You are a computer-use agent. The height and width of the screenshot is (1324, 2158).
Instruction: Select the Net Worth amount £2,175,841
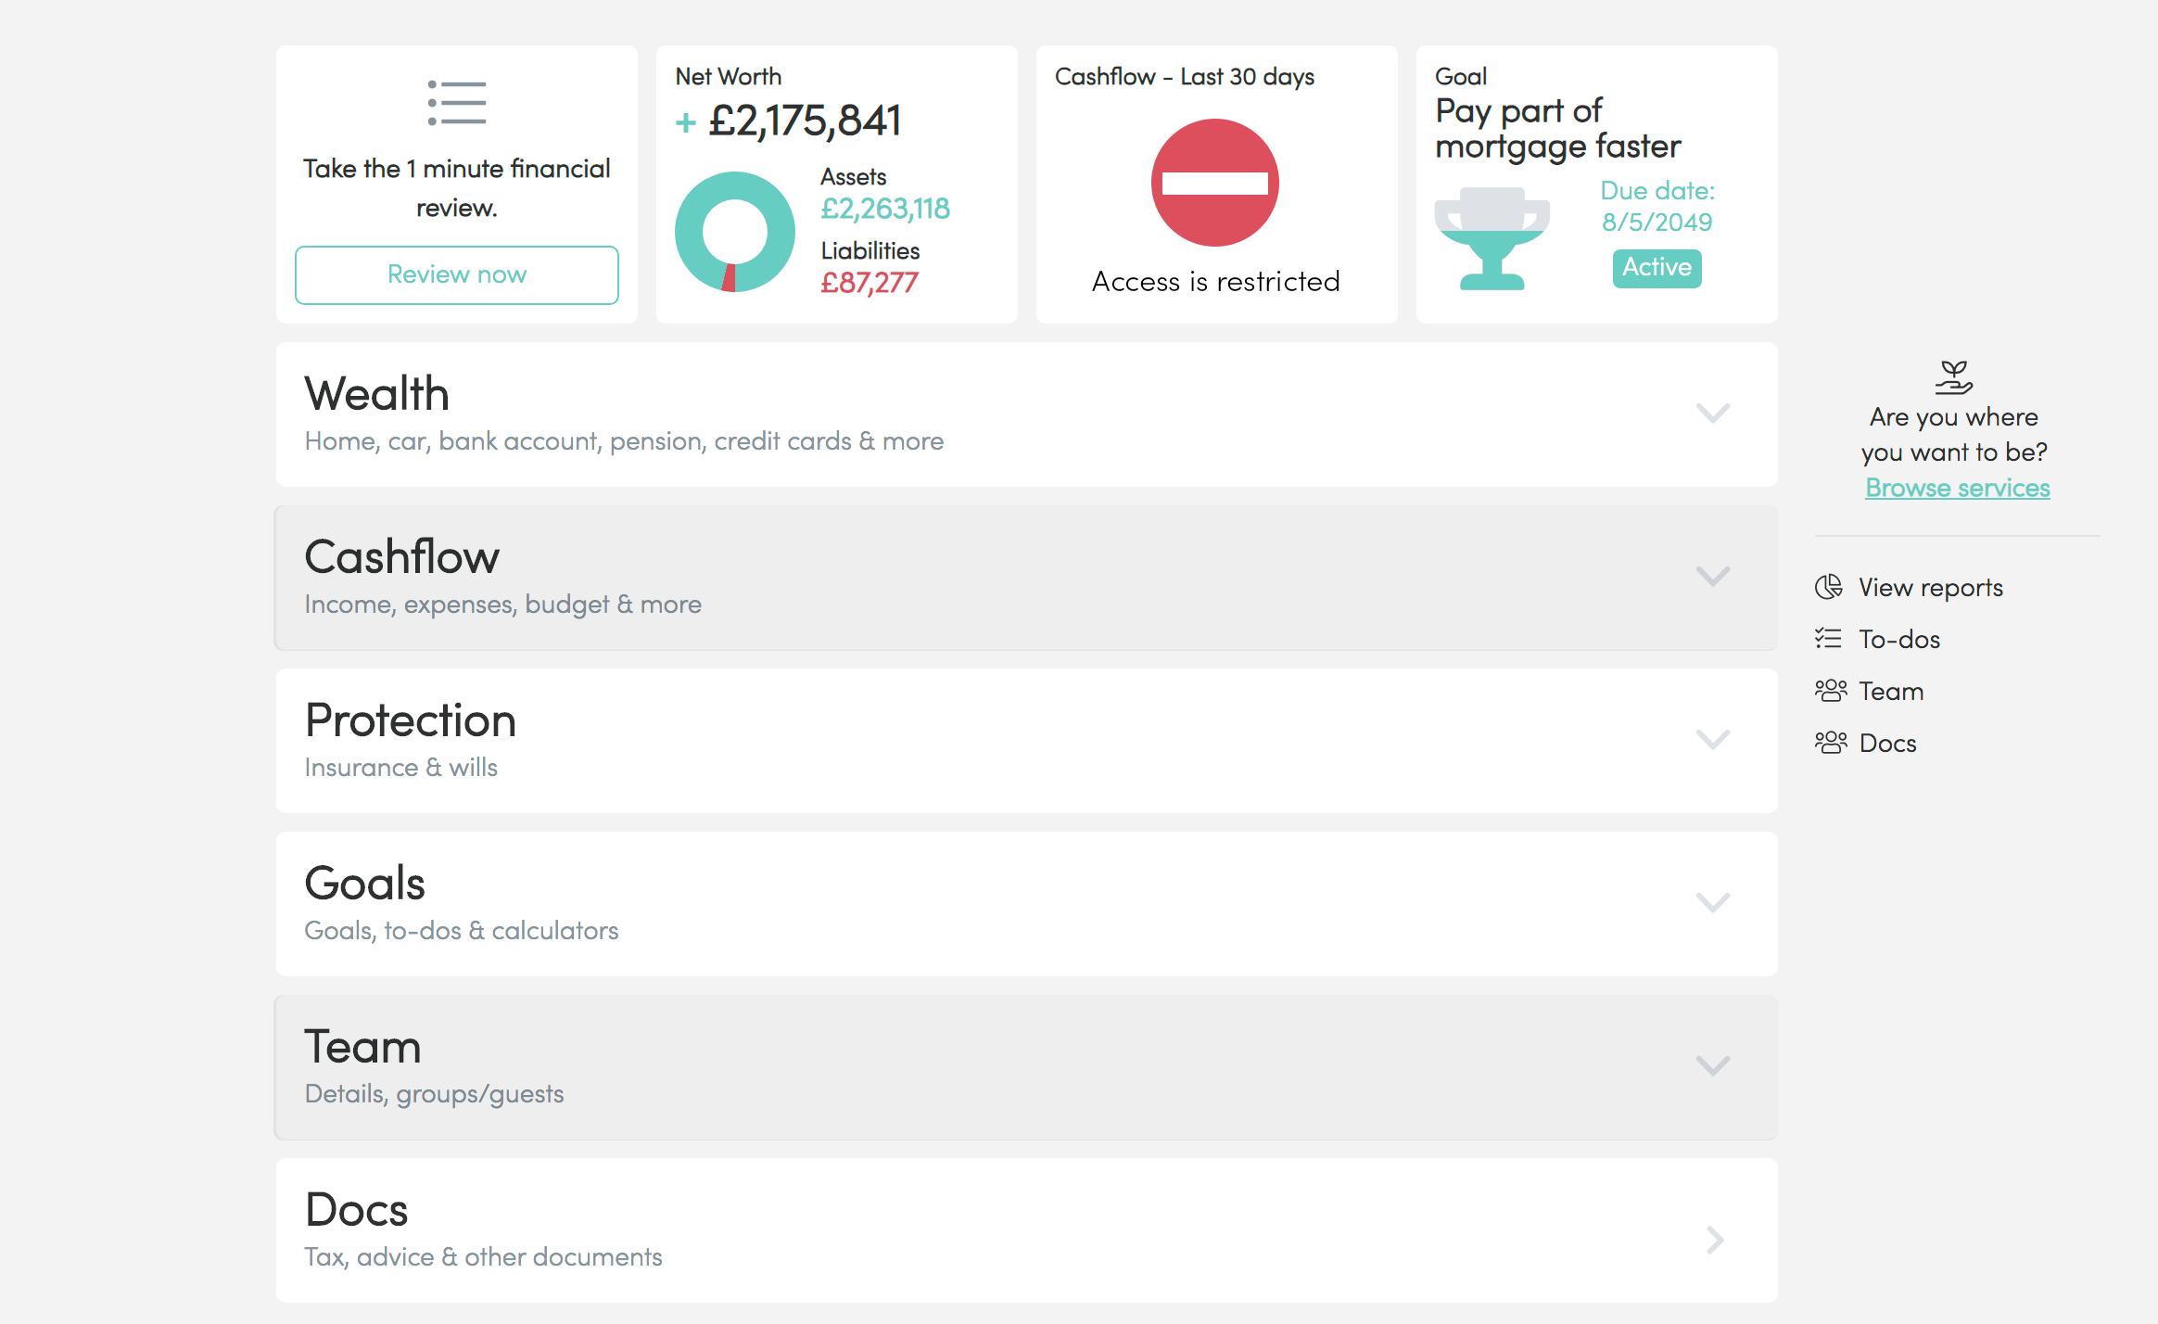(805, 121)
